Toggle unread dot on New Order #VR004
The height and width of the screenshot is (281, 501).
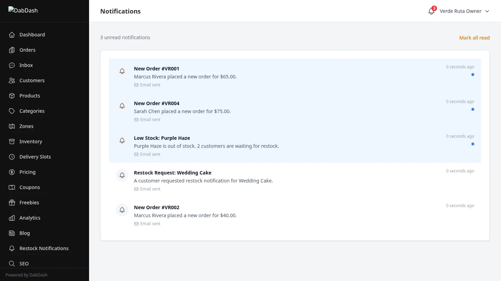pyautogui.click(x=472, y=109)
